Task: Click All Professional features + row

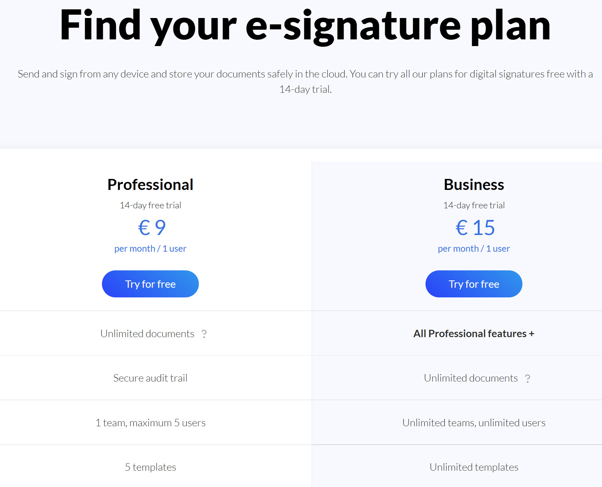Action: click(x=474, y=334)
